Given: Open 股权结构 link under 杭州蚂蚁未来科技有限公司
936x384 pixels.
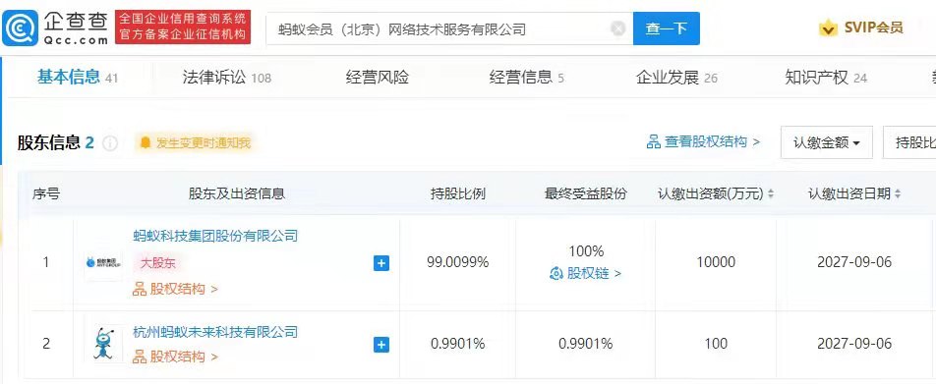Looking at the screenshot, I should pyautogui.click(x=175, y=357).
